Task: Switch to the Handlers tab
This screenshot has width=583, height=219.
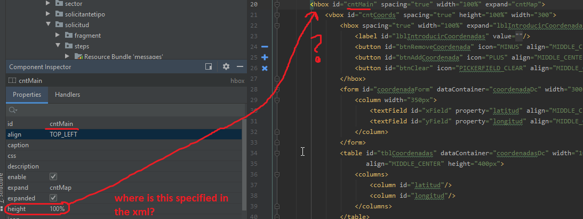Action: (x=68, y=95)
